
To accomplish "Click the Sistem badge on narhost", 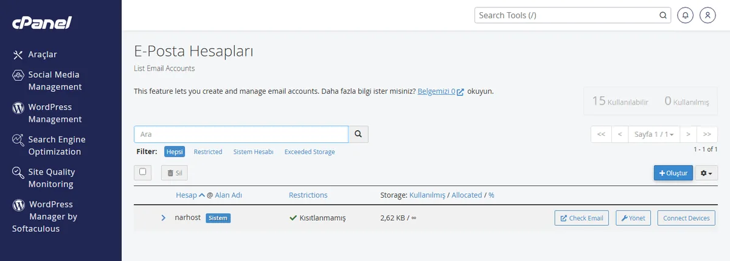I will click(218, 218).
